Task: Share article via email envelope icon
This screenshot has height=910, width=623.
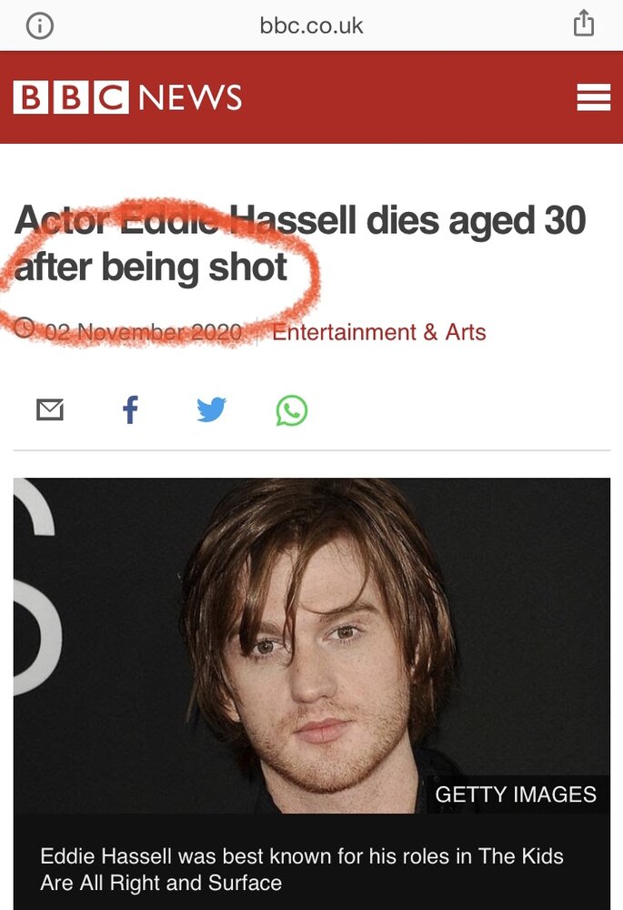Action: pyautogui.click(x=50, y=409)
